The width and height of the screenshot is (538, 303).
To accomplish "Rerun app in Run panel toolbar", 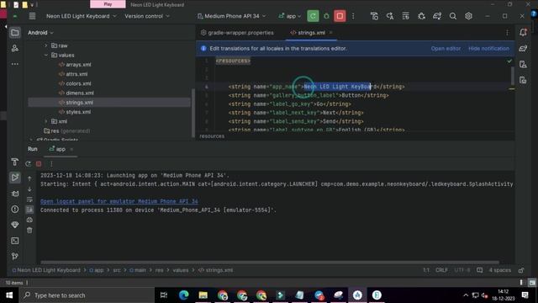I will click(x=28, y=164).
